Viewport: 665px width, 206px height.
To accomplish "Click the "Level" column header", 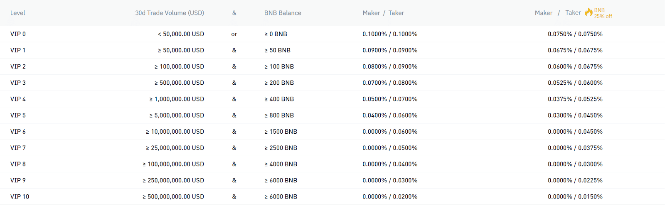I will pyautogui.click(x=17, y=13).
